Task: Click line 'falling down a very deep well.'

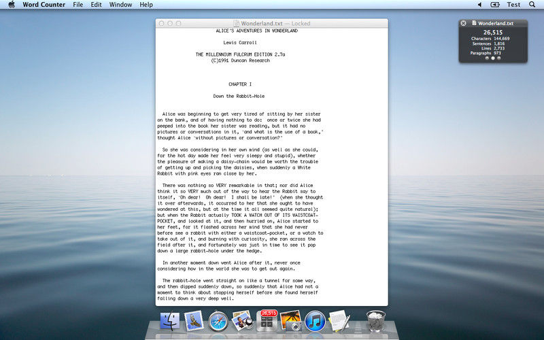Action: 196,299
